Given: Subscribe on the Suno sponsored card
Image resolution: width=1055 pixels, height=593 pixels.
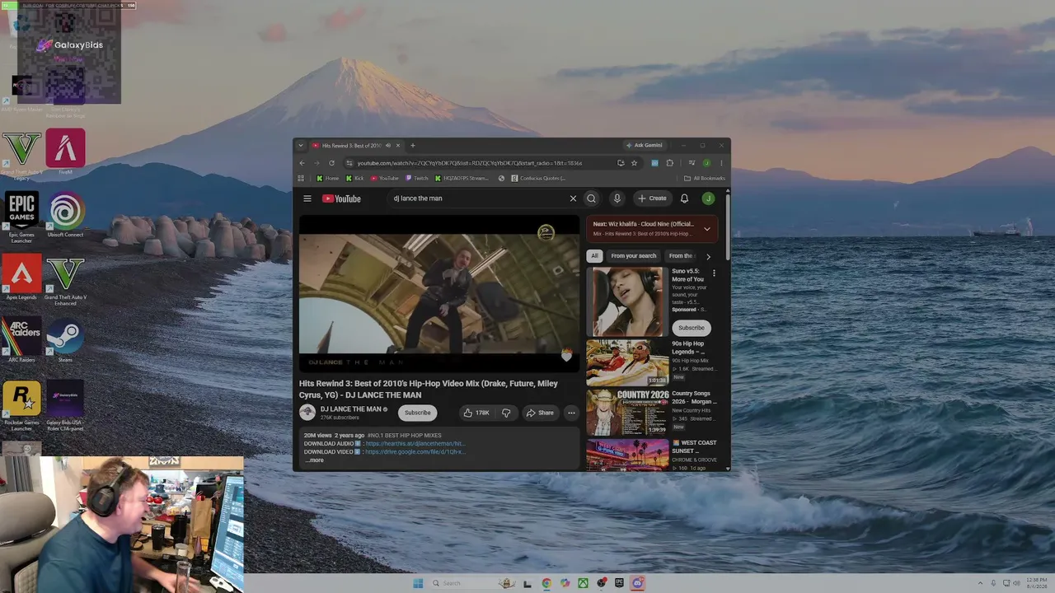Looking at the screenshot, I should (691, 328).
